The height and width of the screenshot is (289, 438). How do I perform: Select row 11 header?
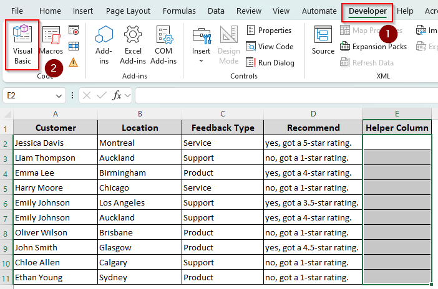coord(6,278)
